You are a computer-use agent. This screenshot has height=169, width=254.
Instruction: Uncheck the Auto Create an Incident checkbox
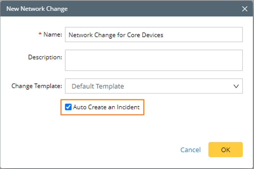(x=68, y=107)
